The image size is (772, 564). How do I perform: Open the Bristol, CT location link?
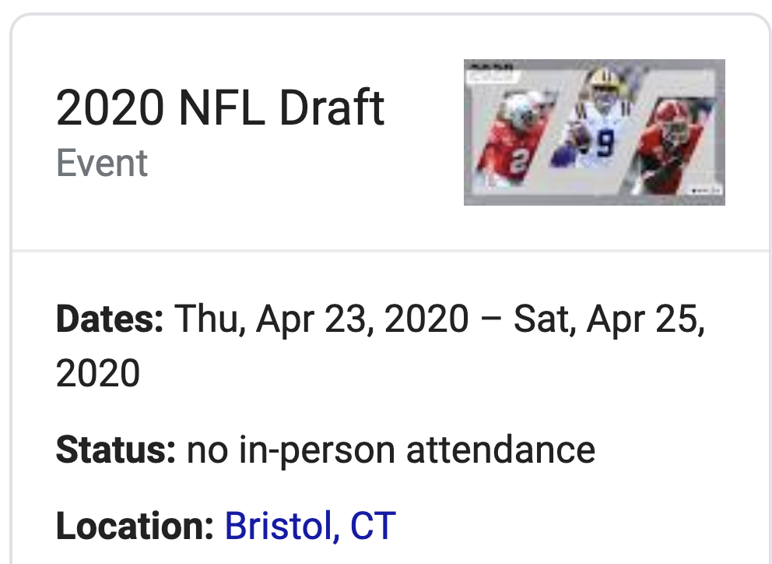pyautogui.click(x=311, y=526)
